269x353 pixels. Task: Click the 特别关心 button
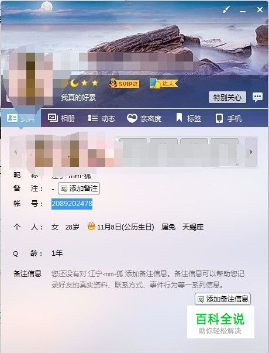pyautogui.click(x=227, y=97)
